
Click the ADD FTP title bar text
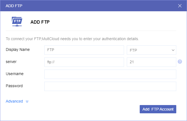coord(14,6)
